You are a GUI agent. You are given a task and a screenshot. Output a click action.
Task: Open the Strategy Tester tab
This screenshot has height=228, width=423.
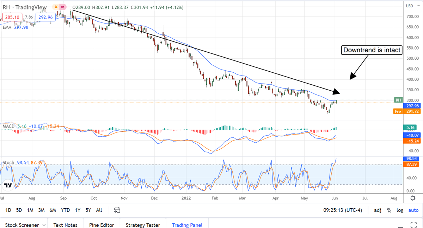click(x=143, y=225)
